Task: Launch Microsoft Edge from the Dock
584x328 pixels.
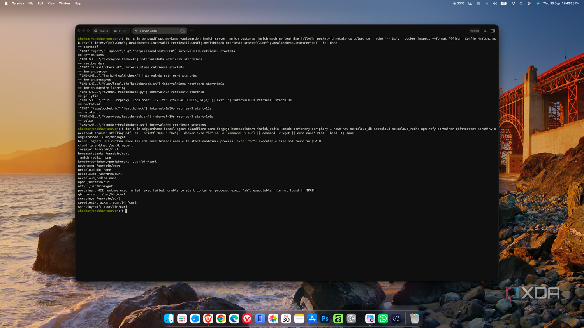Action: click(x=234, y=319)
